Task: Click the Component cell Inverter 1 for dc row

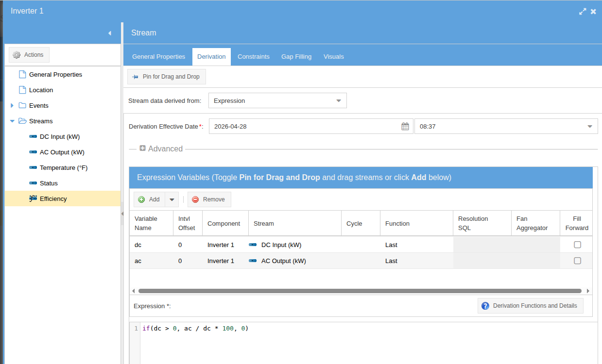Action: (225, 245)
